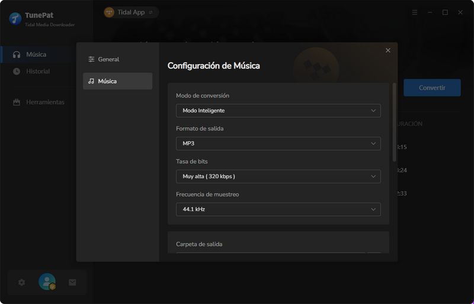The image size is (474, 304).
Task: Click the Modo de conversión label
Action: pyautogui.click(x=203, y=95)
